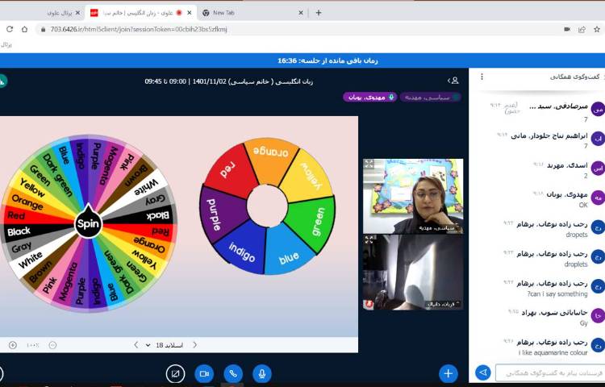Switch to the پرتال علوی browser tab
The image size is (605, 387).
click(x=60, y=13)
